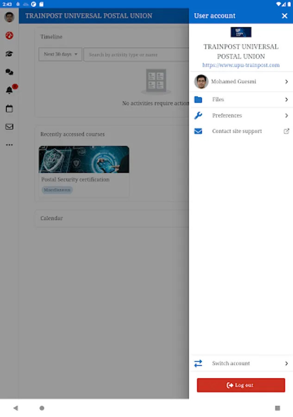Screen dimensions: 293x417
Task: Open the upu-trainpost.com website link
Action: (x=241, y=65)
